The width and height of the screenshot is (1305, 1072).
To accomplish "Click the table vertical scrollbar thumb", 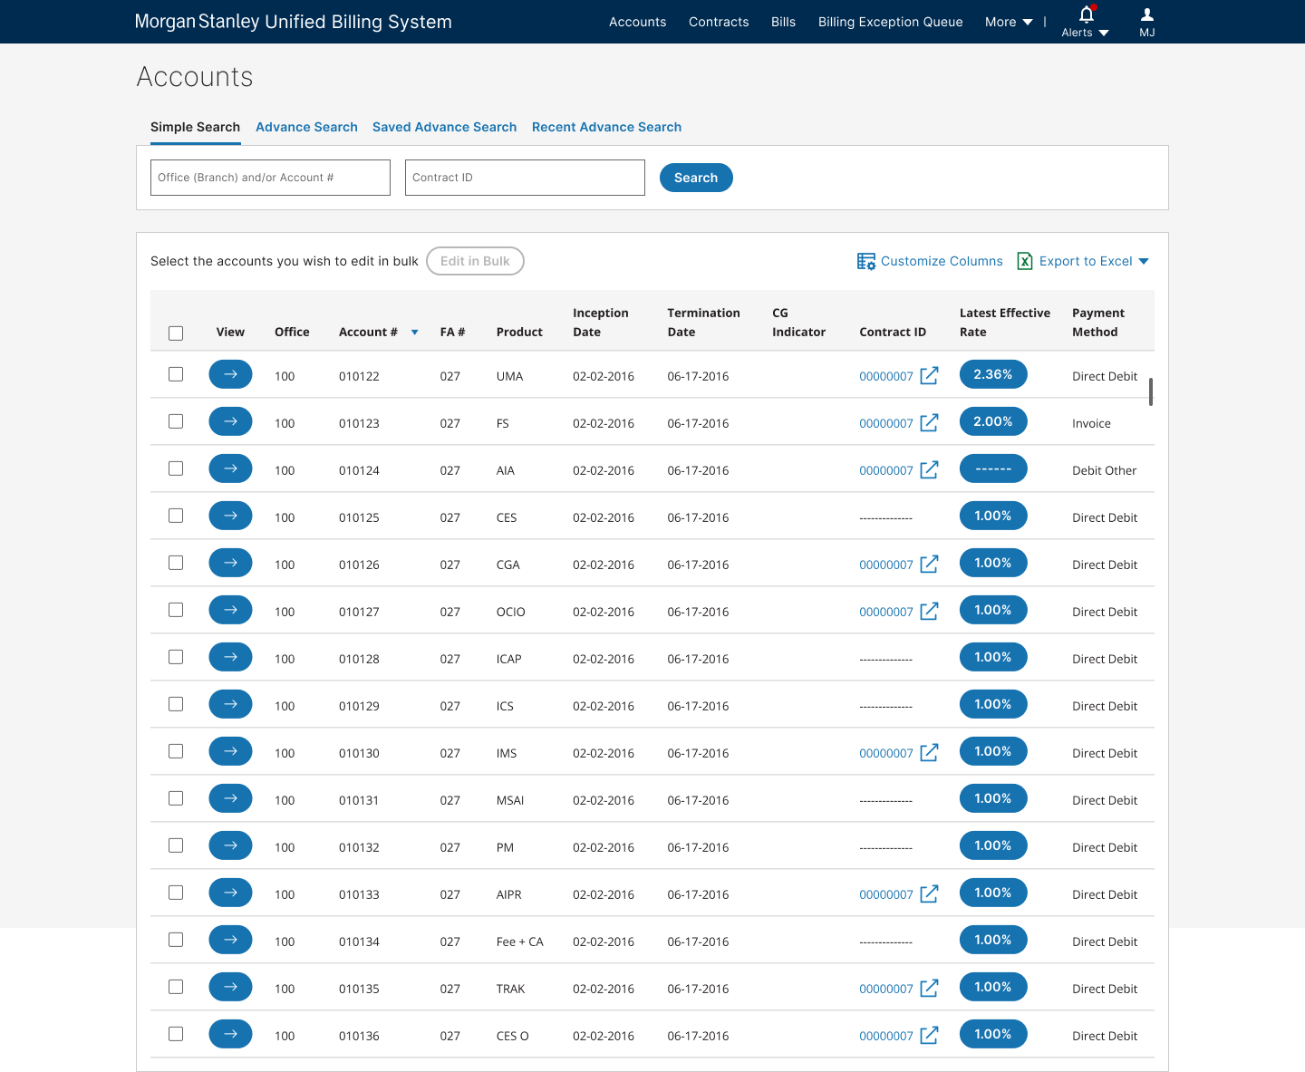I will click(x=1151, y=391).
